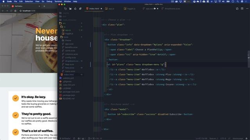Expand the node_modules folder
The image size is (250, 140).
(x=68, y=20)
